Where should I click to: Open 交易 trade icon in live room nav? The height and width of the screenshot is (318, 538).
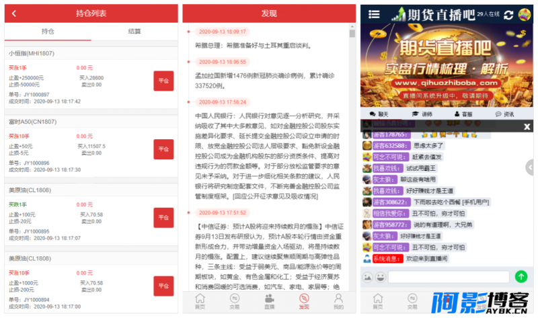click(412, 302)
